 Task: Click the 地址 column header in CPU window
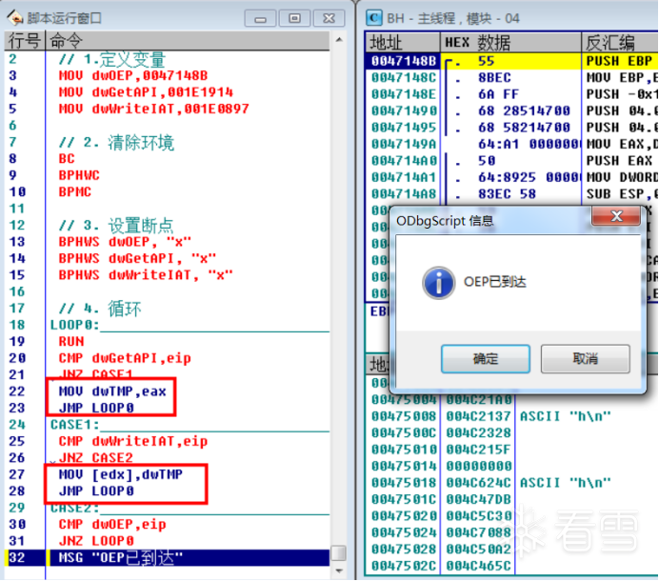403,43
